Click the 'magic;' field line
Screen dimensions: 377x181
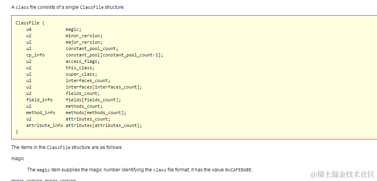pos(74,29)
